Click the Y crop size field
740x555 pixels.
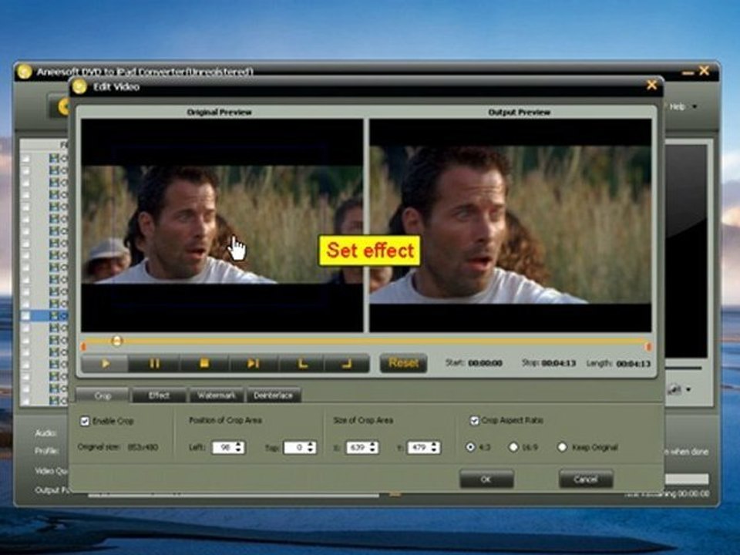(x=419, y=447)
